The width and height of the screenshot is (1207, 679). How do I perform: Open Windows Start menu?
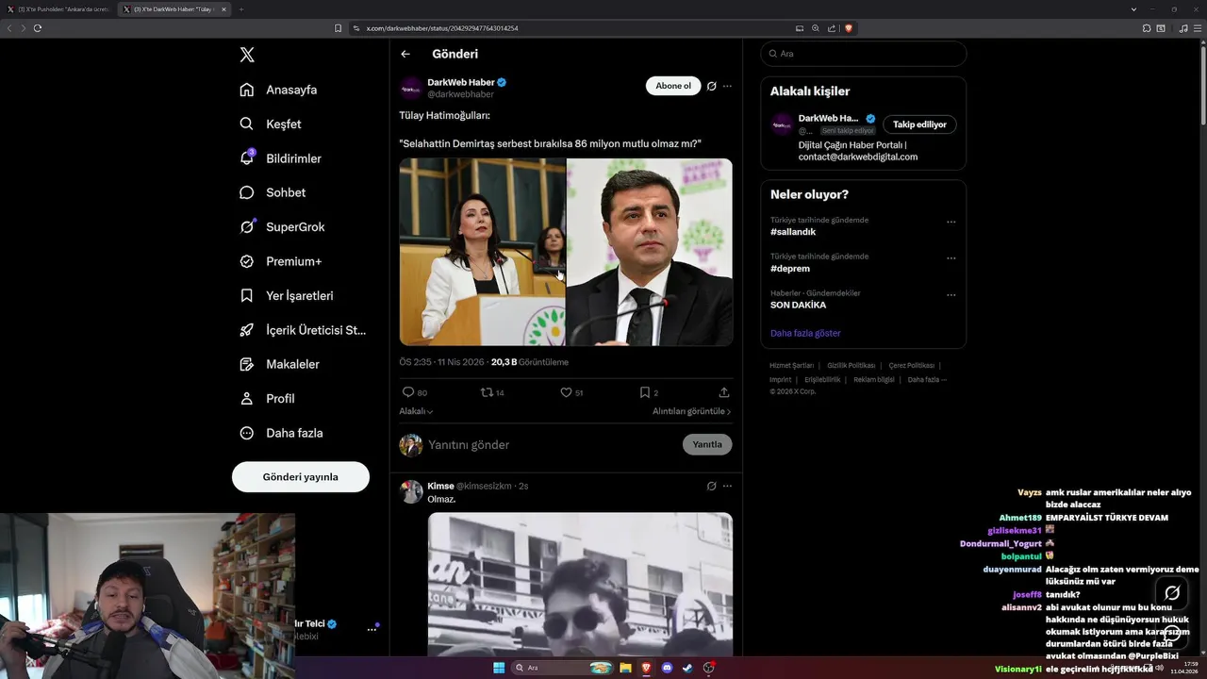tap(499, 668)
